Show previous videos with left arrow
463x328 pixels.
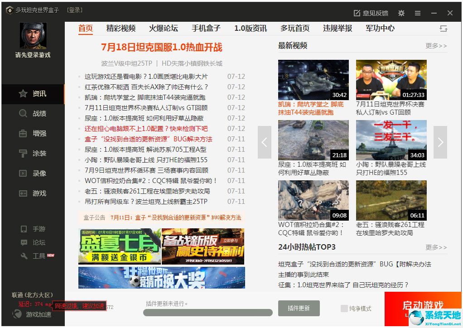(x=264, y=142)
